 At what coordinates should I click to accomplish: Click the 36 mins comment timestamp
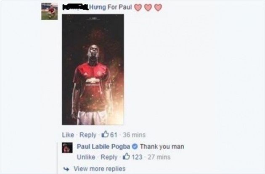click(134, 135)
